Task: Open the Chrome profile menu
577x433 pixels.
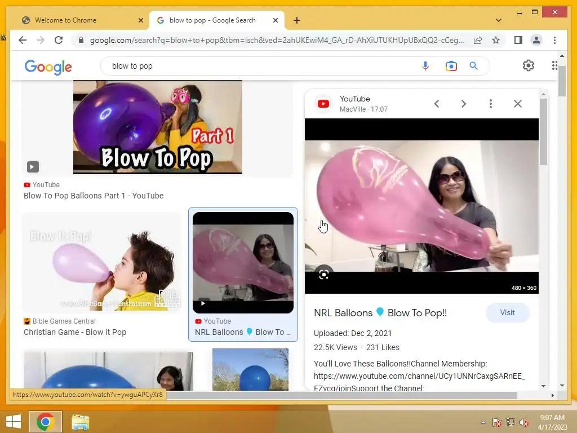Action: (x=536, y=40)
